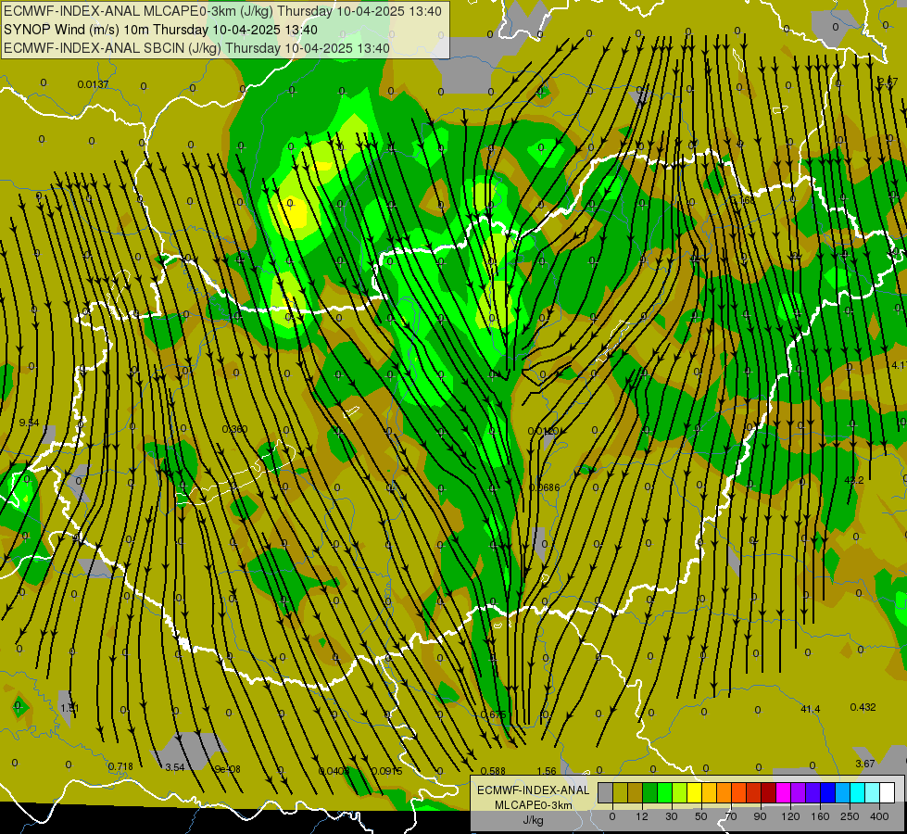Click the map value 0.0915
Image resolution: width=907 pixels, height=834 pixels.
pos(387,771)
